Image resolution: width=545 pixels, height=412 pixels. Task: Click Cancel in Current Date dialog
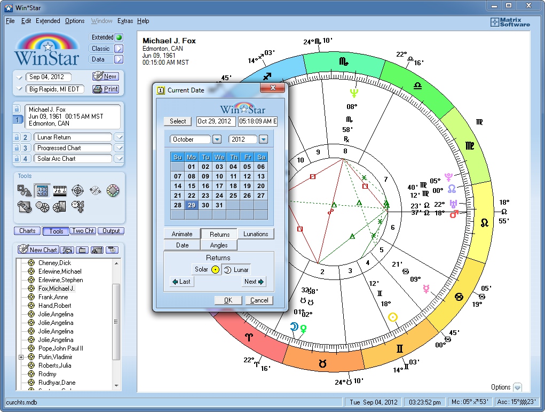(259, 300)
